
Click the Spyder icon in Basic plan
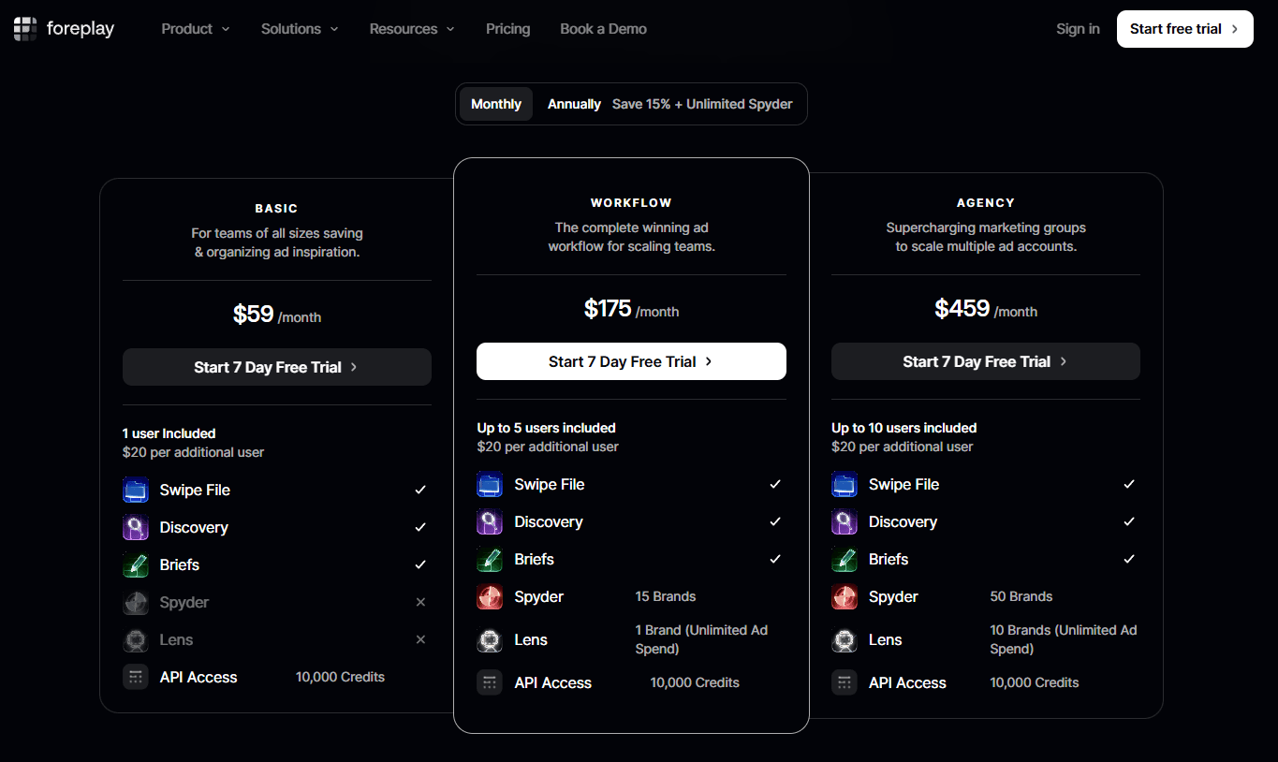[136, 602]
